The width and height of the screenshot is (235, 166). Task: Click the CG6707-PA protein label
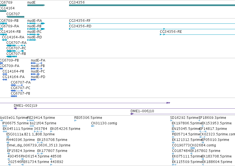pyautogui.click(x=21, y=82)
